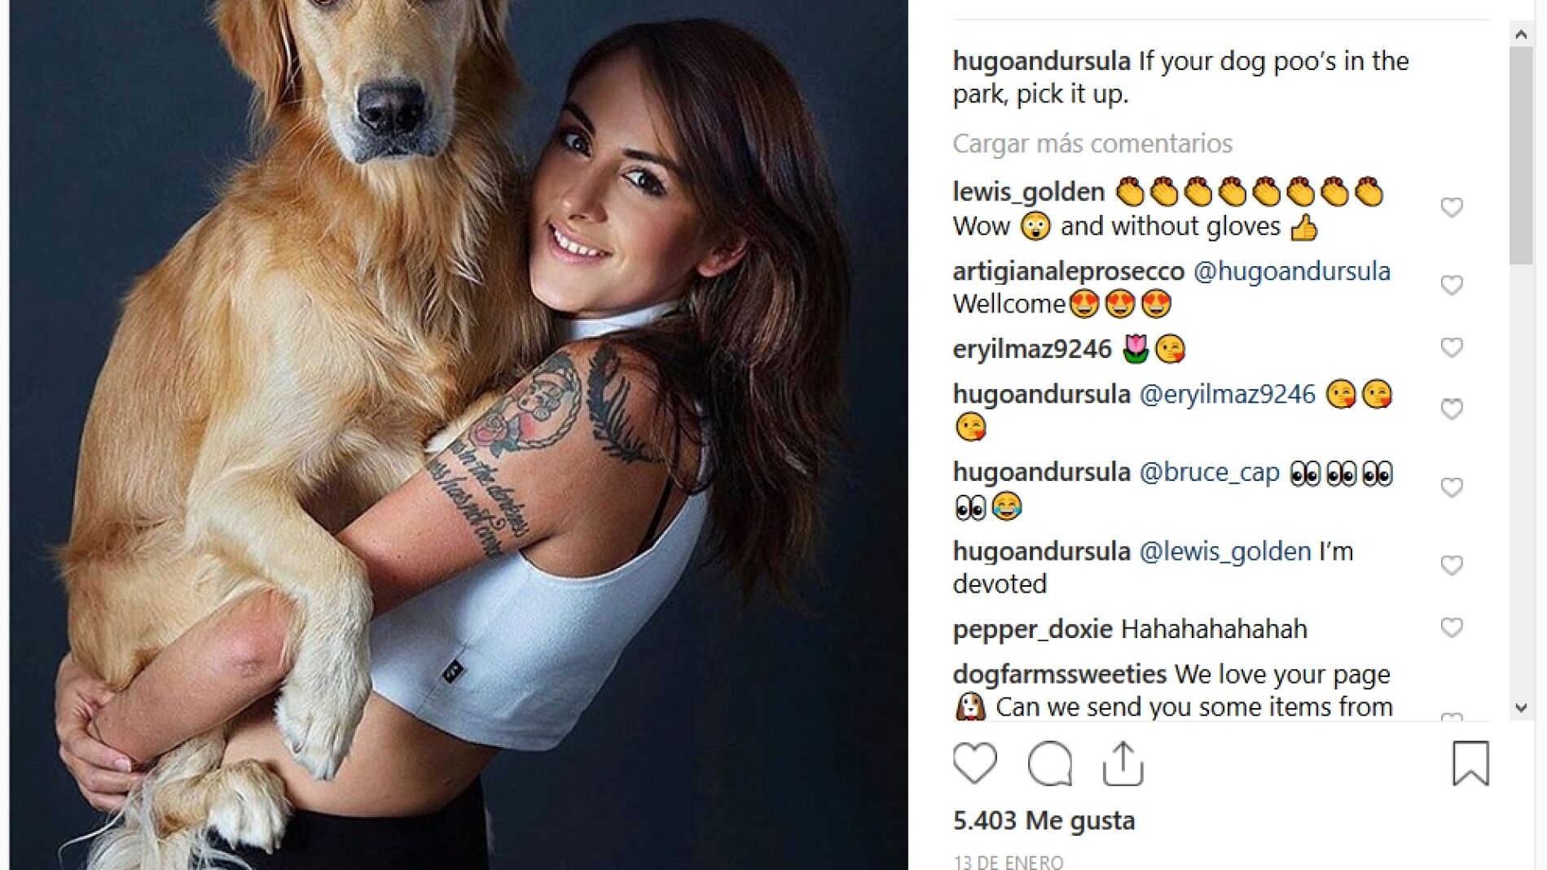The image size is (1547, 870).
Task: Like the post with the large heart icon
Action: [x=975, y=763]
